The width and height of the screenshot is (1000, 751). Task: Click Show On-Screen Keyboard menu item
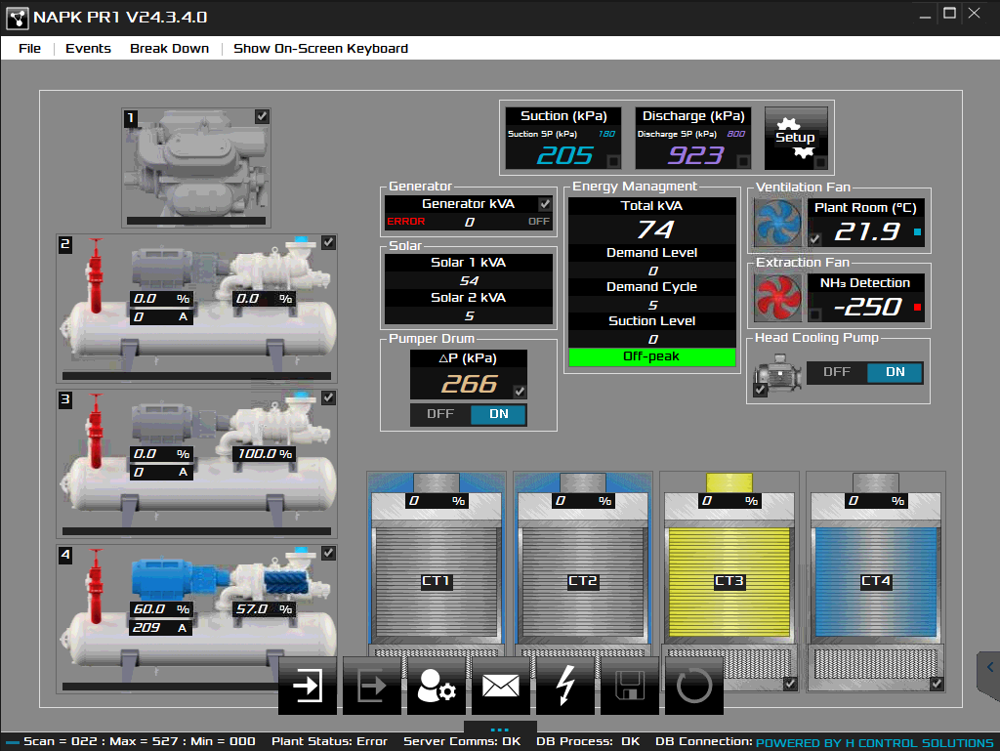click(x=320, y=49)
